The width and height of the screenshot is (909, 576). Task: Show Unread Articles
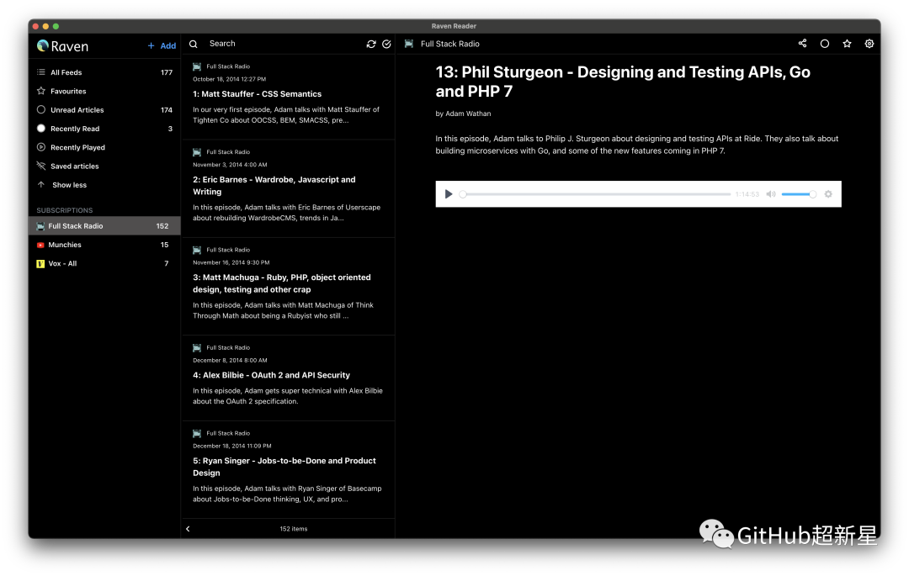(104, 110)
